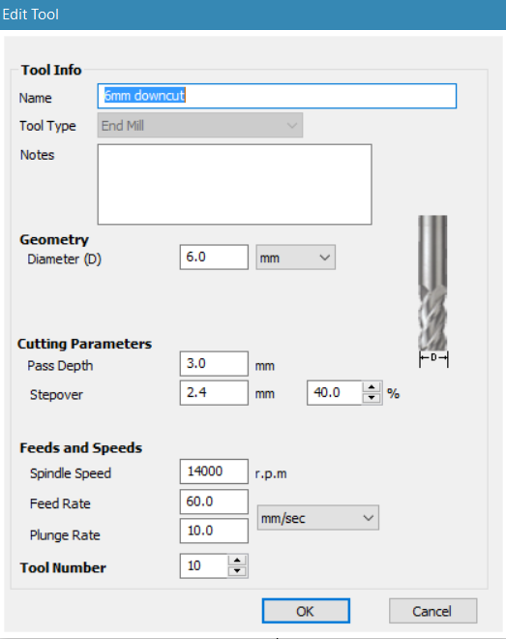The image size is (506, 639).
Task: Select the Diameter (D) value field
Action: pyautogui.click(x=214, y=258)
